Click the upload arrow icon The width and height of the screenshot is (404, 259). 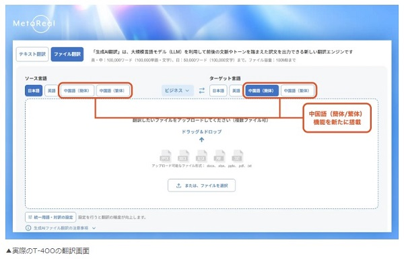(201, 140)
